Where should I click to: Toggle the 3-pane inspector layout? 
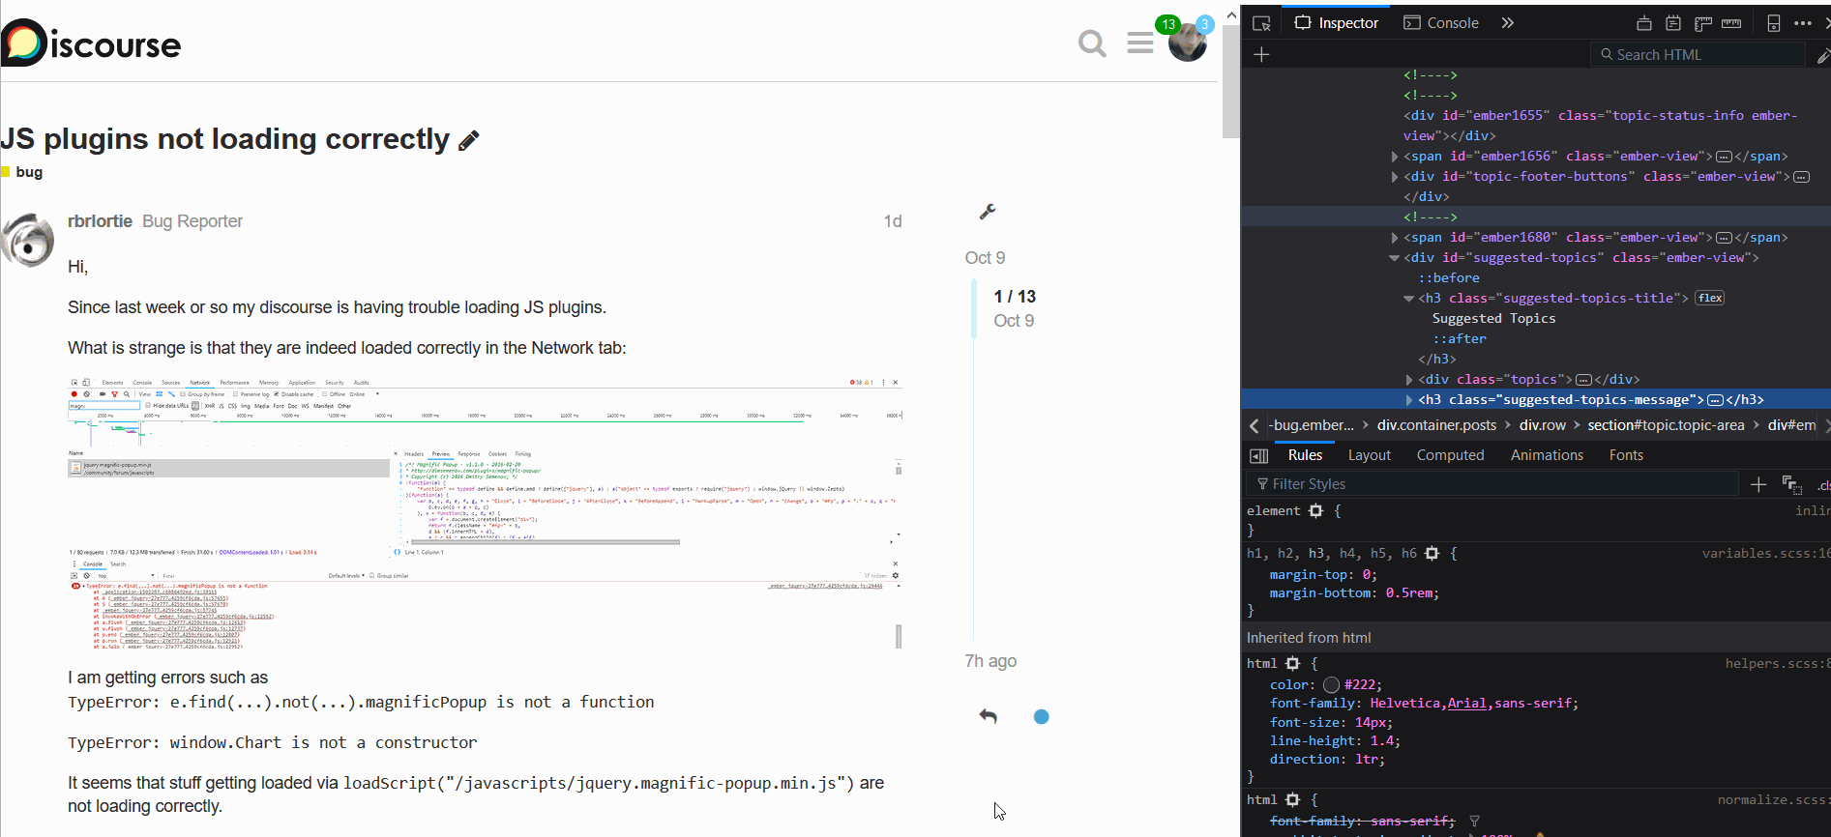coord(1258,455)
